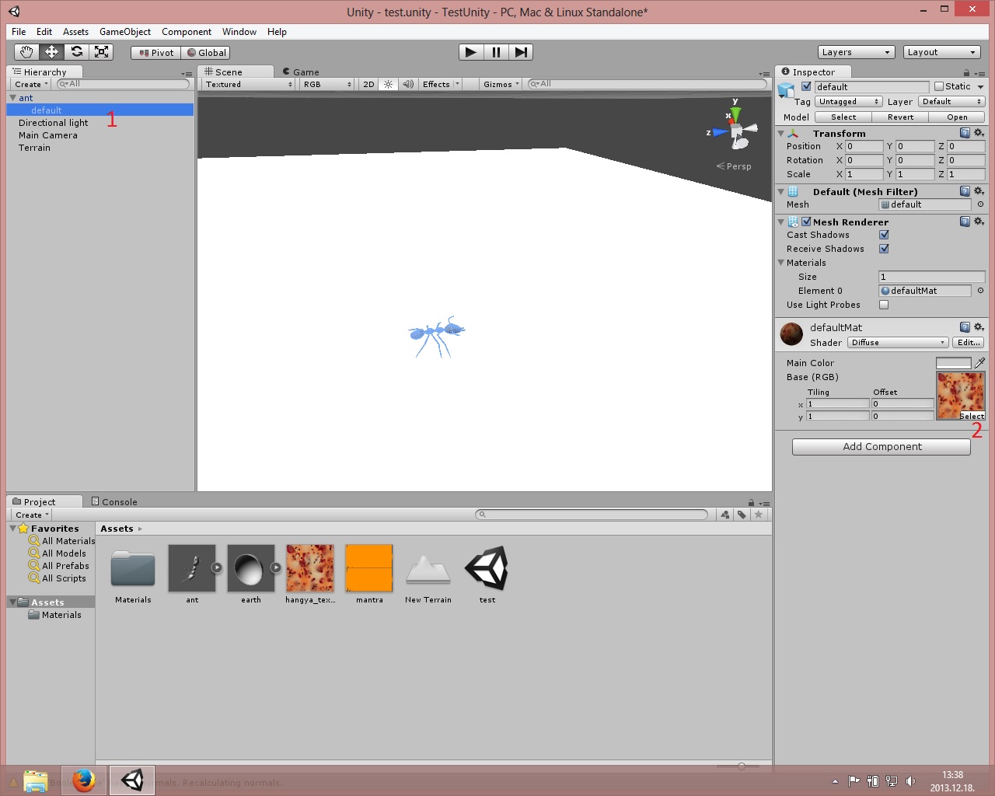Toggle Pivot handle position

click(156, 53)
